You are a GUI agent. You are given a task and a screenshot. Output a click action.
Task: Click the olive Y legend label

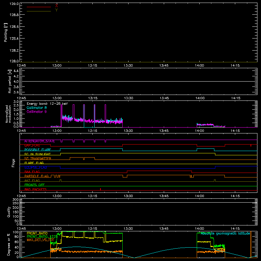point(56,10)
